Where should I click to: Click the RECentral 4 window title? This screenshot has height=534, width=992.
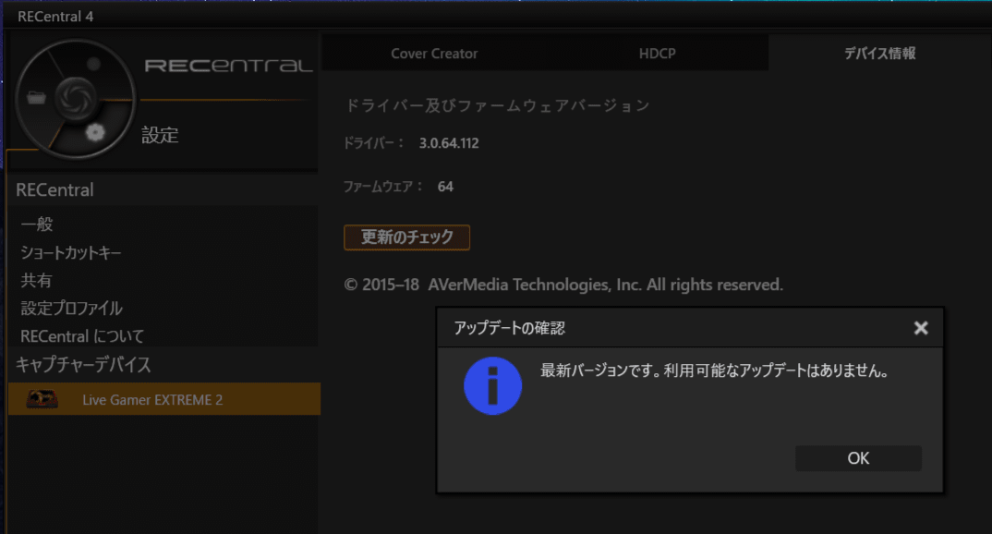(x=55, y=17)
